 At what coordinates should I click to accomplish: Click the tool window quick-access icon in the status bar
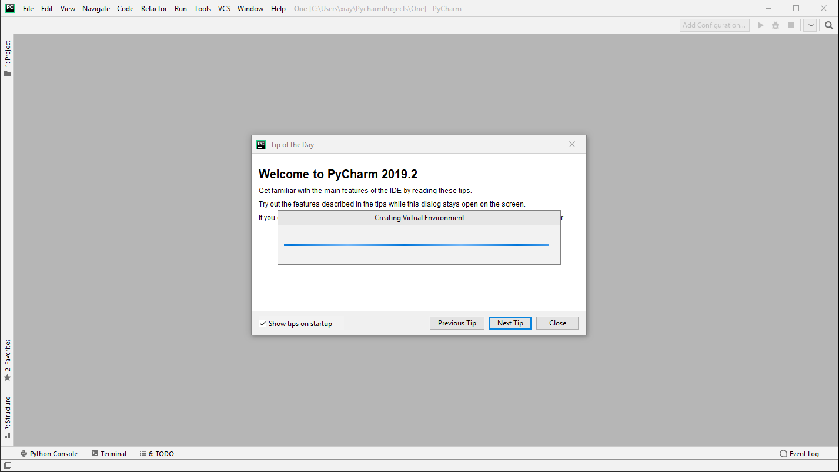point(8,466)
